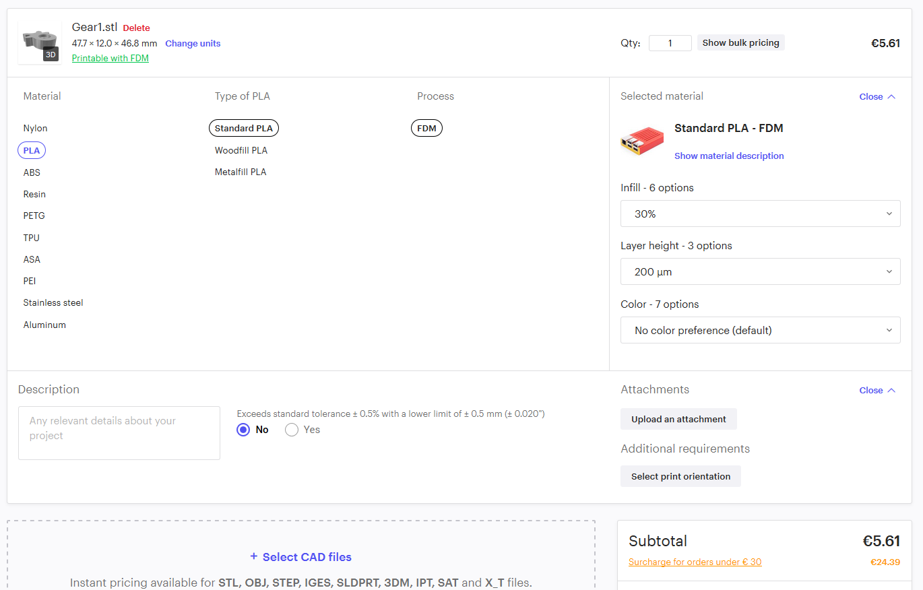Select the FDM process option
This screenshot has width=923, height=590.
(x=426, y=128)
